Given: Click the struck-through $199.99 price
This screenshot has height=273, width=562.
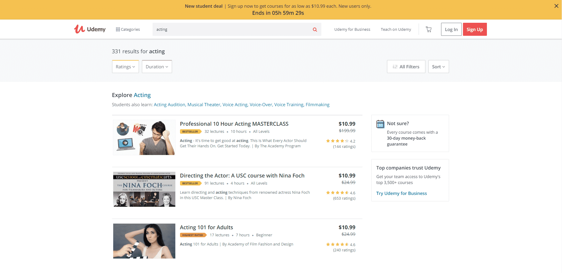Looking at the screenshot, I should (347, 131).
